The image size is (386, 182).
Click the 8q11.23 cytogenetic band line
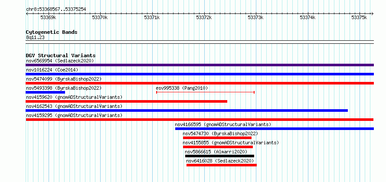(x=200, y=42)
